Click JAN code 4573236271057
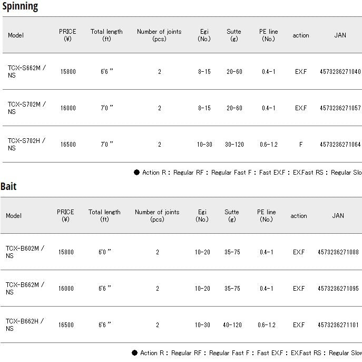This screenshot has height=362, width=362. click(340, 108)
